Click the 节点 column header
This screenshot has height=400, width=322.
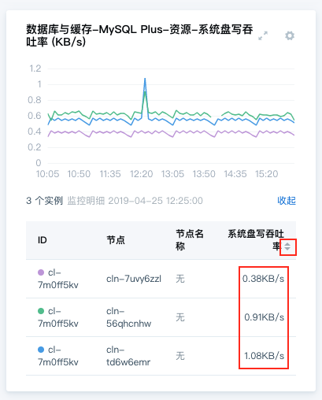tap(116, 240)
